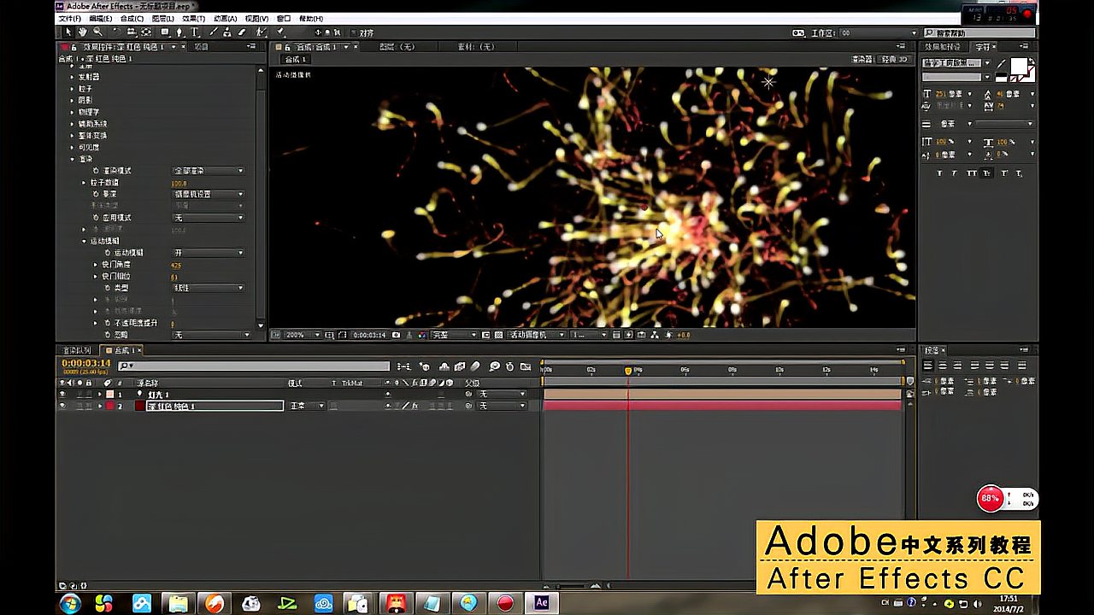Screen dimensions: 1094x615
Task: Toggle stopwatch for 应用模式 property
Action: pos(96,218)
